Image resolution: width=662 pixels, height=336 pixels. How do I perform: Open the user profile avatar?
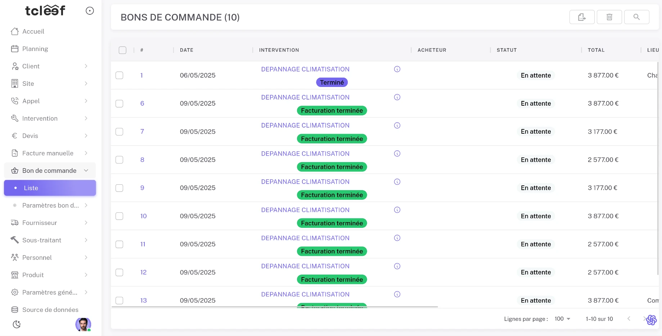tap(83, 325)
